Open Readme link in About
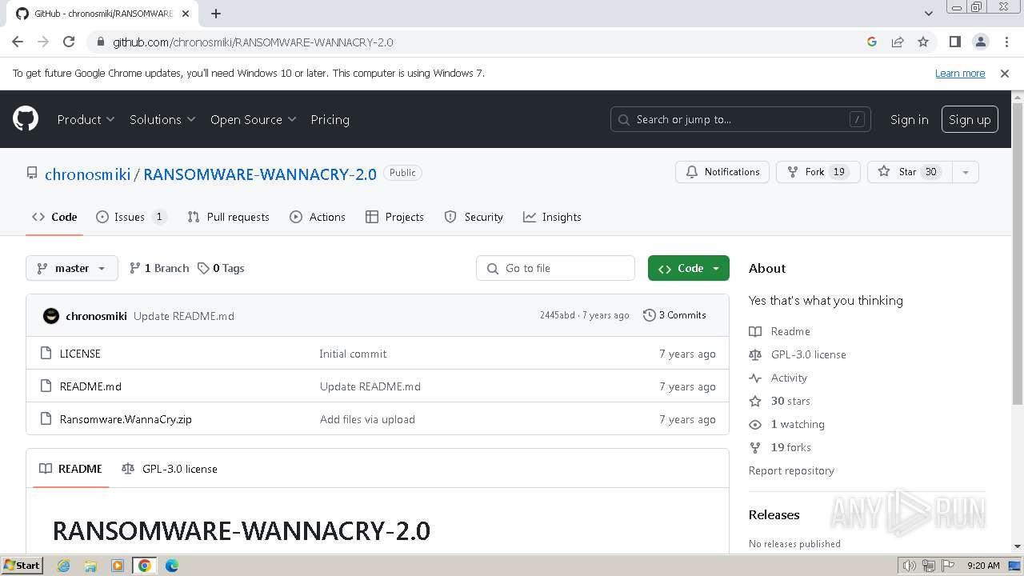Viewport: 1024px width, 576px height. (x=790, y=331)
